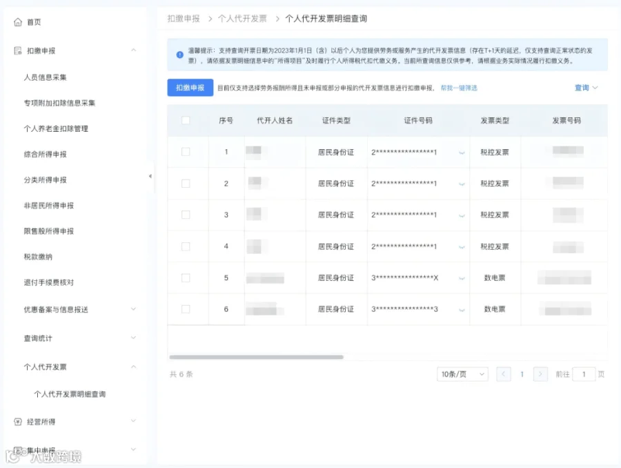
Task: Click the blue info icon in the notice banner
Action: click(180, 55)
